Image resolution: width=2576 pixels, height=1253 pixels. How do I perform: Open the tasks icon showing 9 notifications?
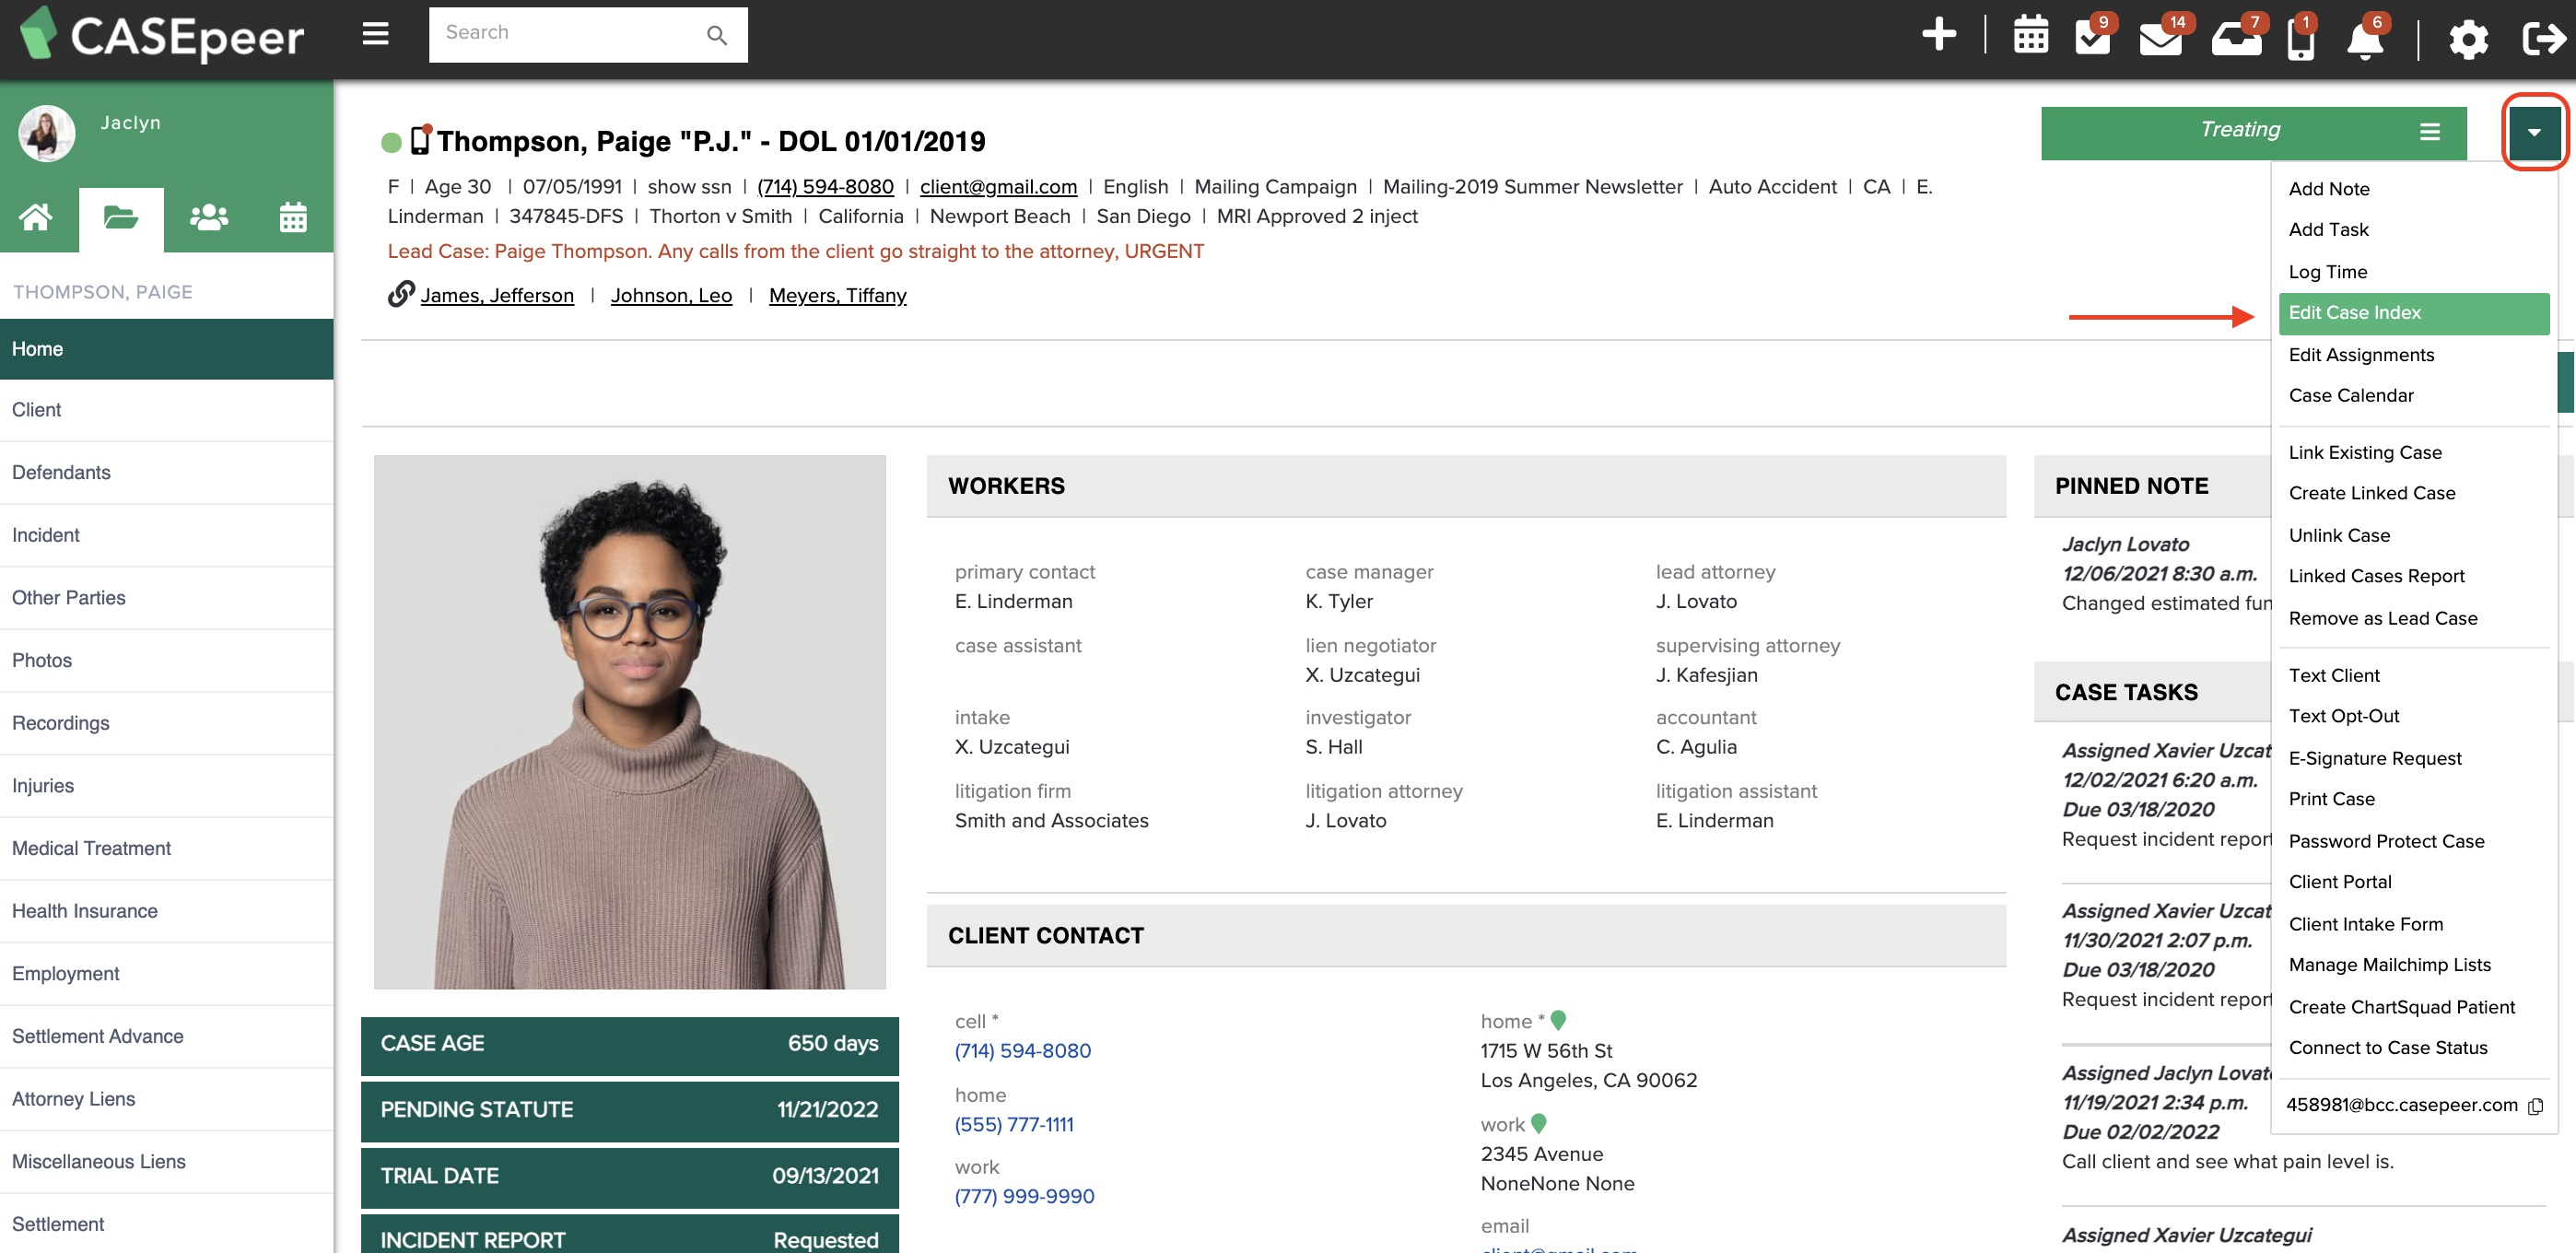coord(2093,40)
